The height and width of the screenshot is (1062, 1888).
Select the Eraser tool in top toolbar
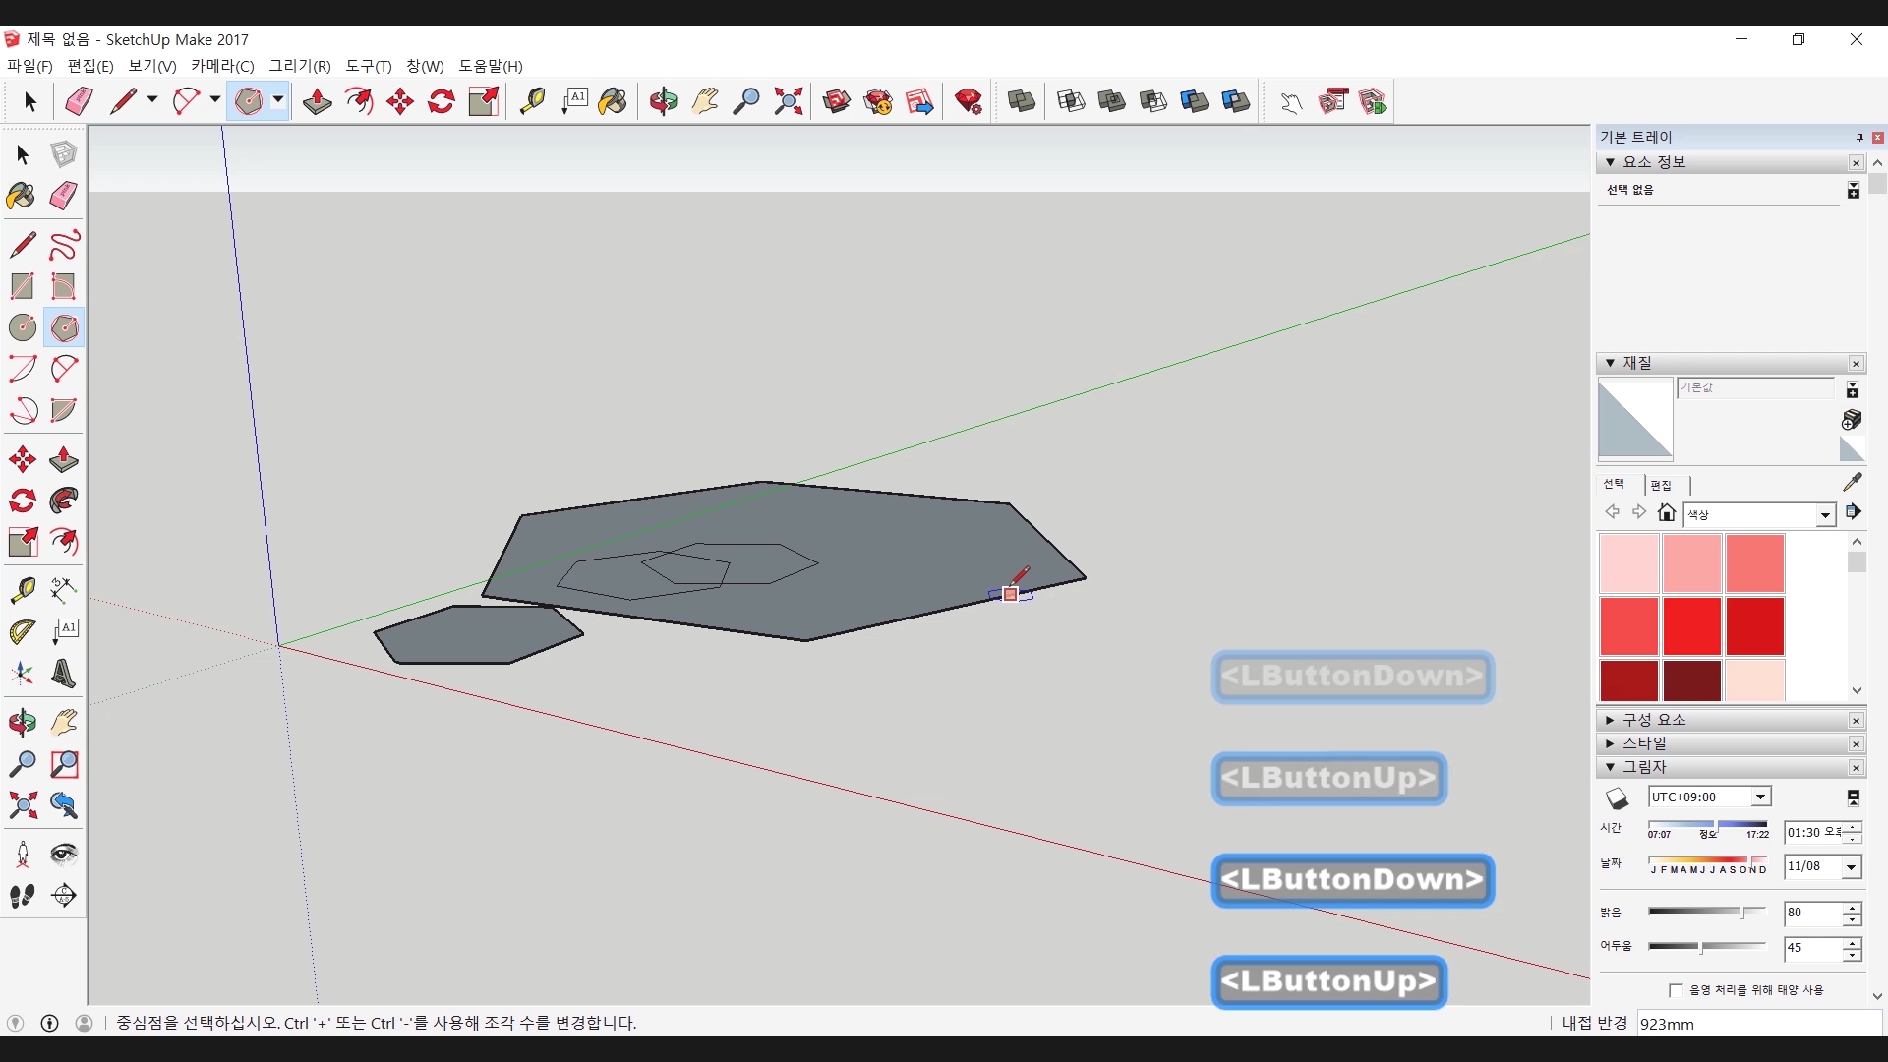pos(79,101)
